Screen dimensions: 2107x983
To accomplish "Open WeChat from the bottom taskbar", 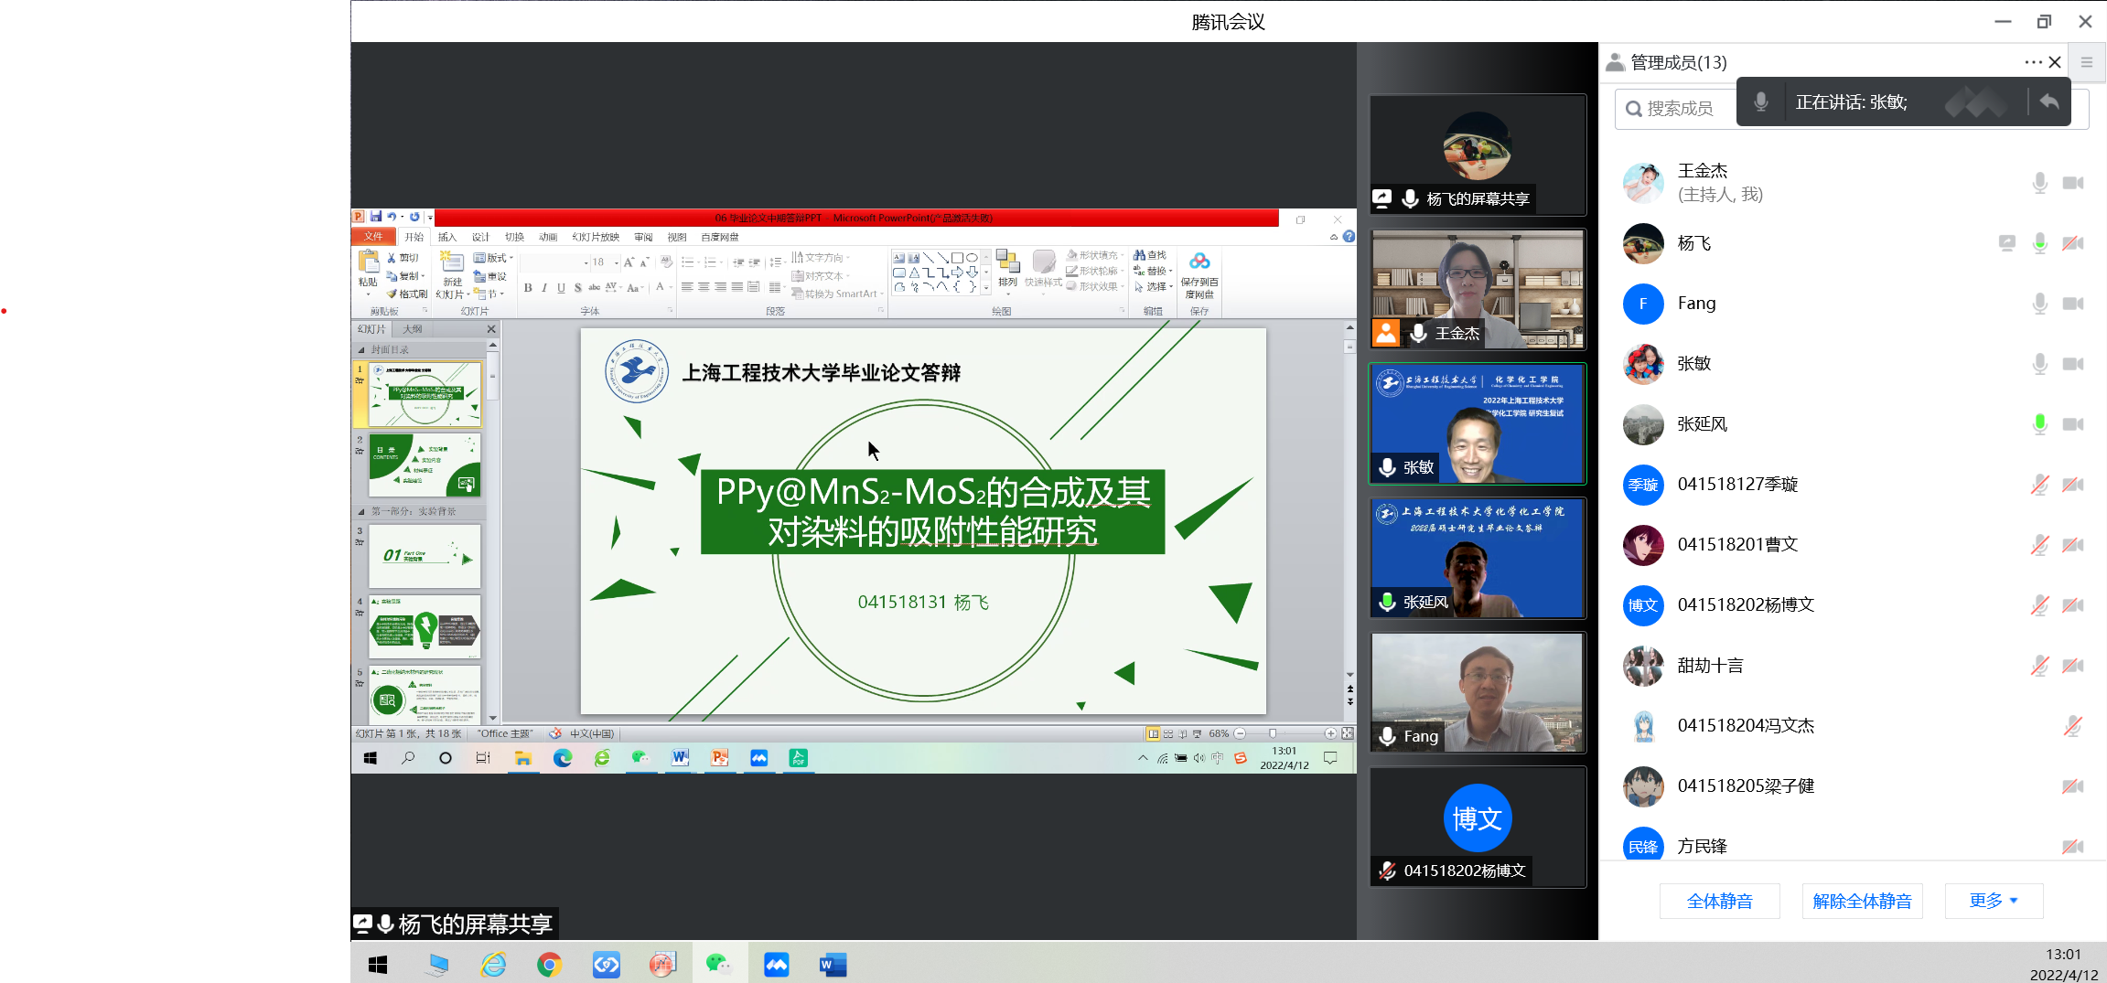I will (x=718, y=965).
